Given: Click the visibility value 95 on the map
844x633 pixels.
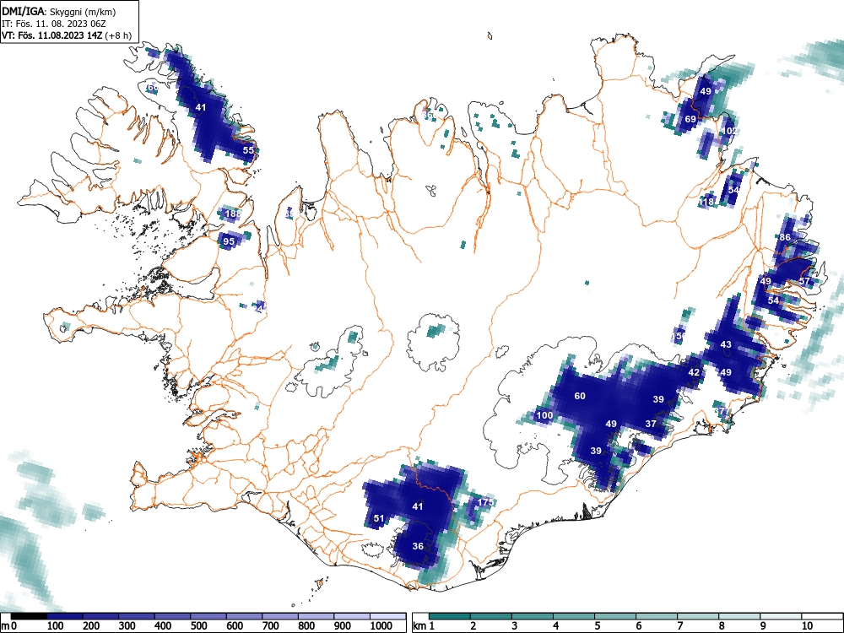Looking at the screenshot, I should pyautogui.click(x=229, y=241).
